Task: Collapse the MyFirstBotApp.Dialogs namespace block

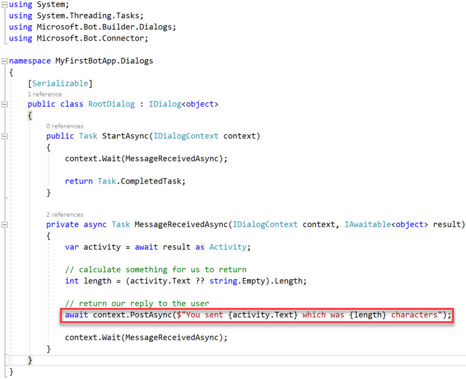Action: coord(5,61)
